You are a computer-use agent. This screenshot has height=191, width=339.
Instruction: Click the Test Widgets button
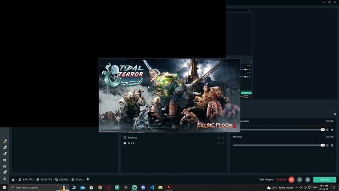[x=266, y=179]
